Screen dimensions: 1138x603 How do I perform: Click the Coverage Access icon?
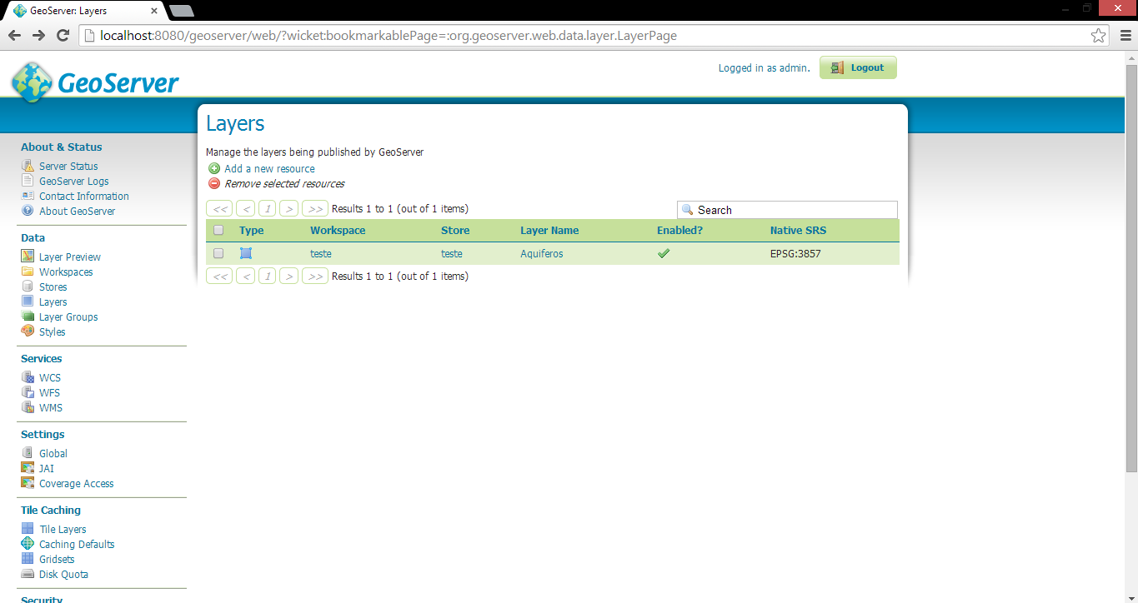pyautogui.click(x=28, y=483)
